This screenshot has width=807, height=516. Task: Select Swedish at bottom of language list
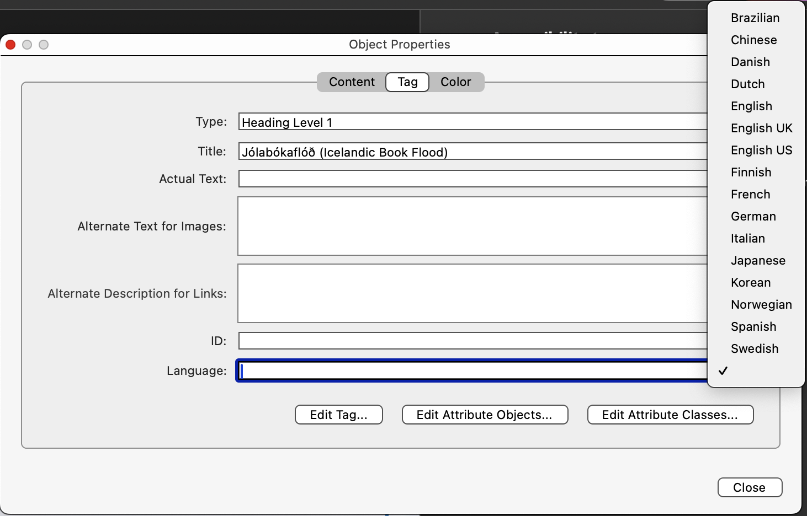(x=754, y=348)
